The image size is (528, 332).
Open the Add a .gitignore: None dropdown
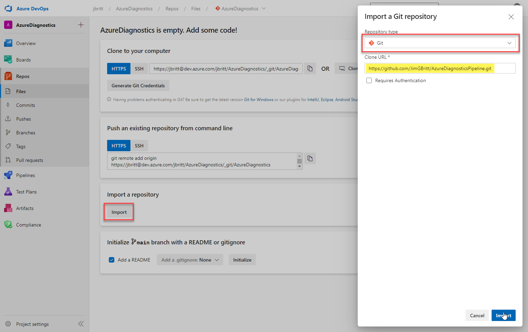tap(190, 260)
